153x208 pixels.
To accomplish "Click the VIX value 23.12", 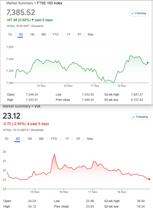I will click(x=11, y=116).
